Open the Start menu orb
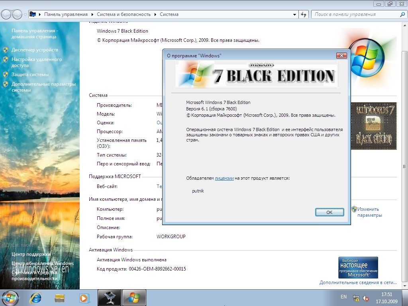Image resolution: width=408 pixels, height=306 pixels. pos(10,298)
